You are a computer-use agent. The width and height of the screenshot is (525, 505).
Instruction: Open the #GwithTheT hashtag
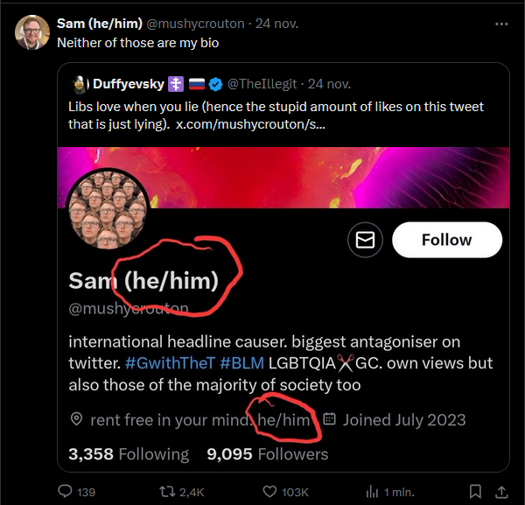pos(171,362)
